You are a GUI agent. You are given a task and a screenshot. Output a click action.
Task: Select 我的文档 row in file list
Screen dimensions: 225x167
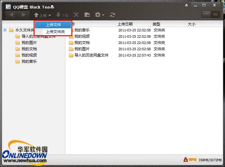click(x=144, y=43)
